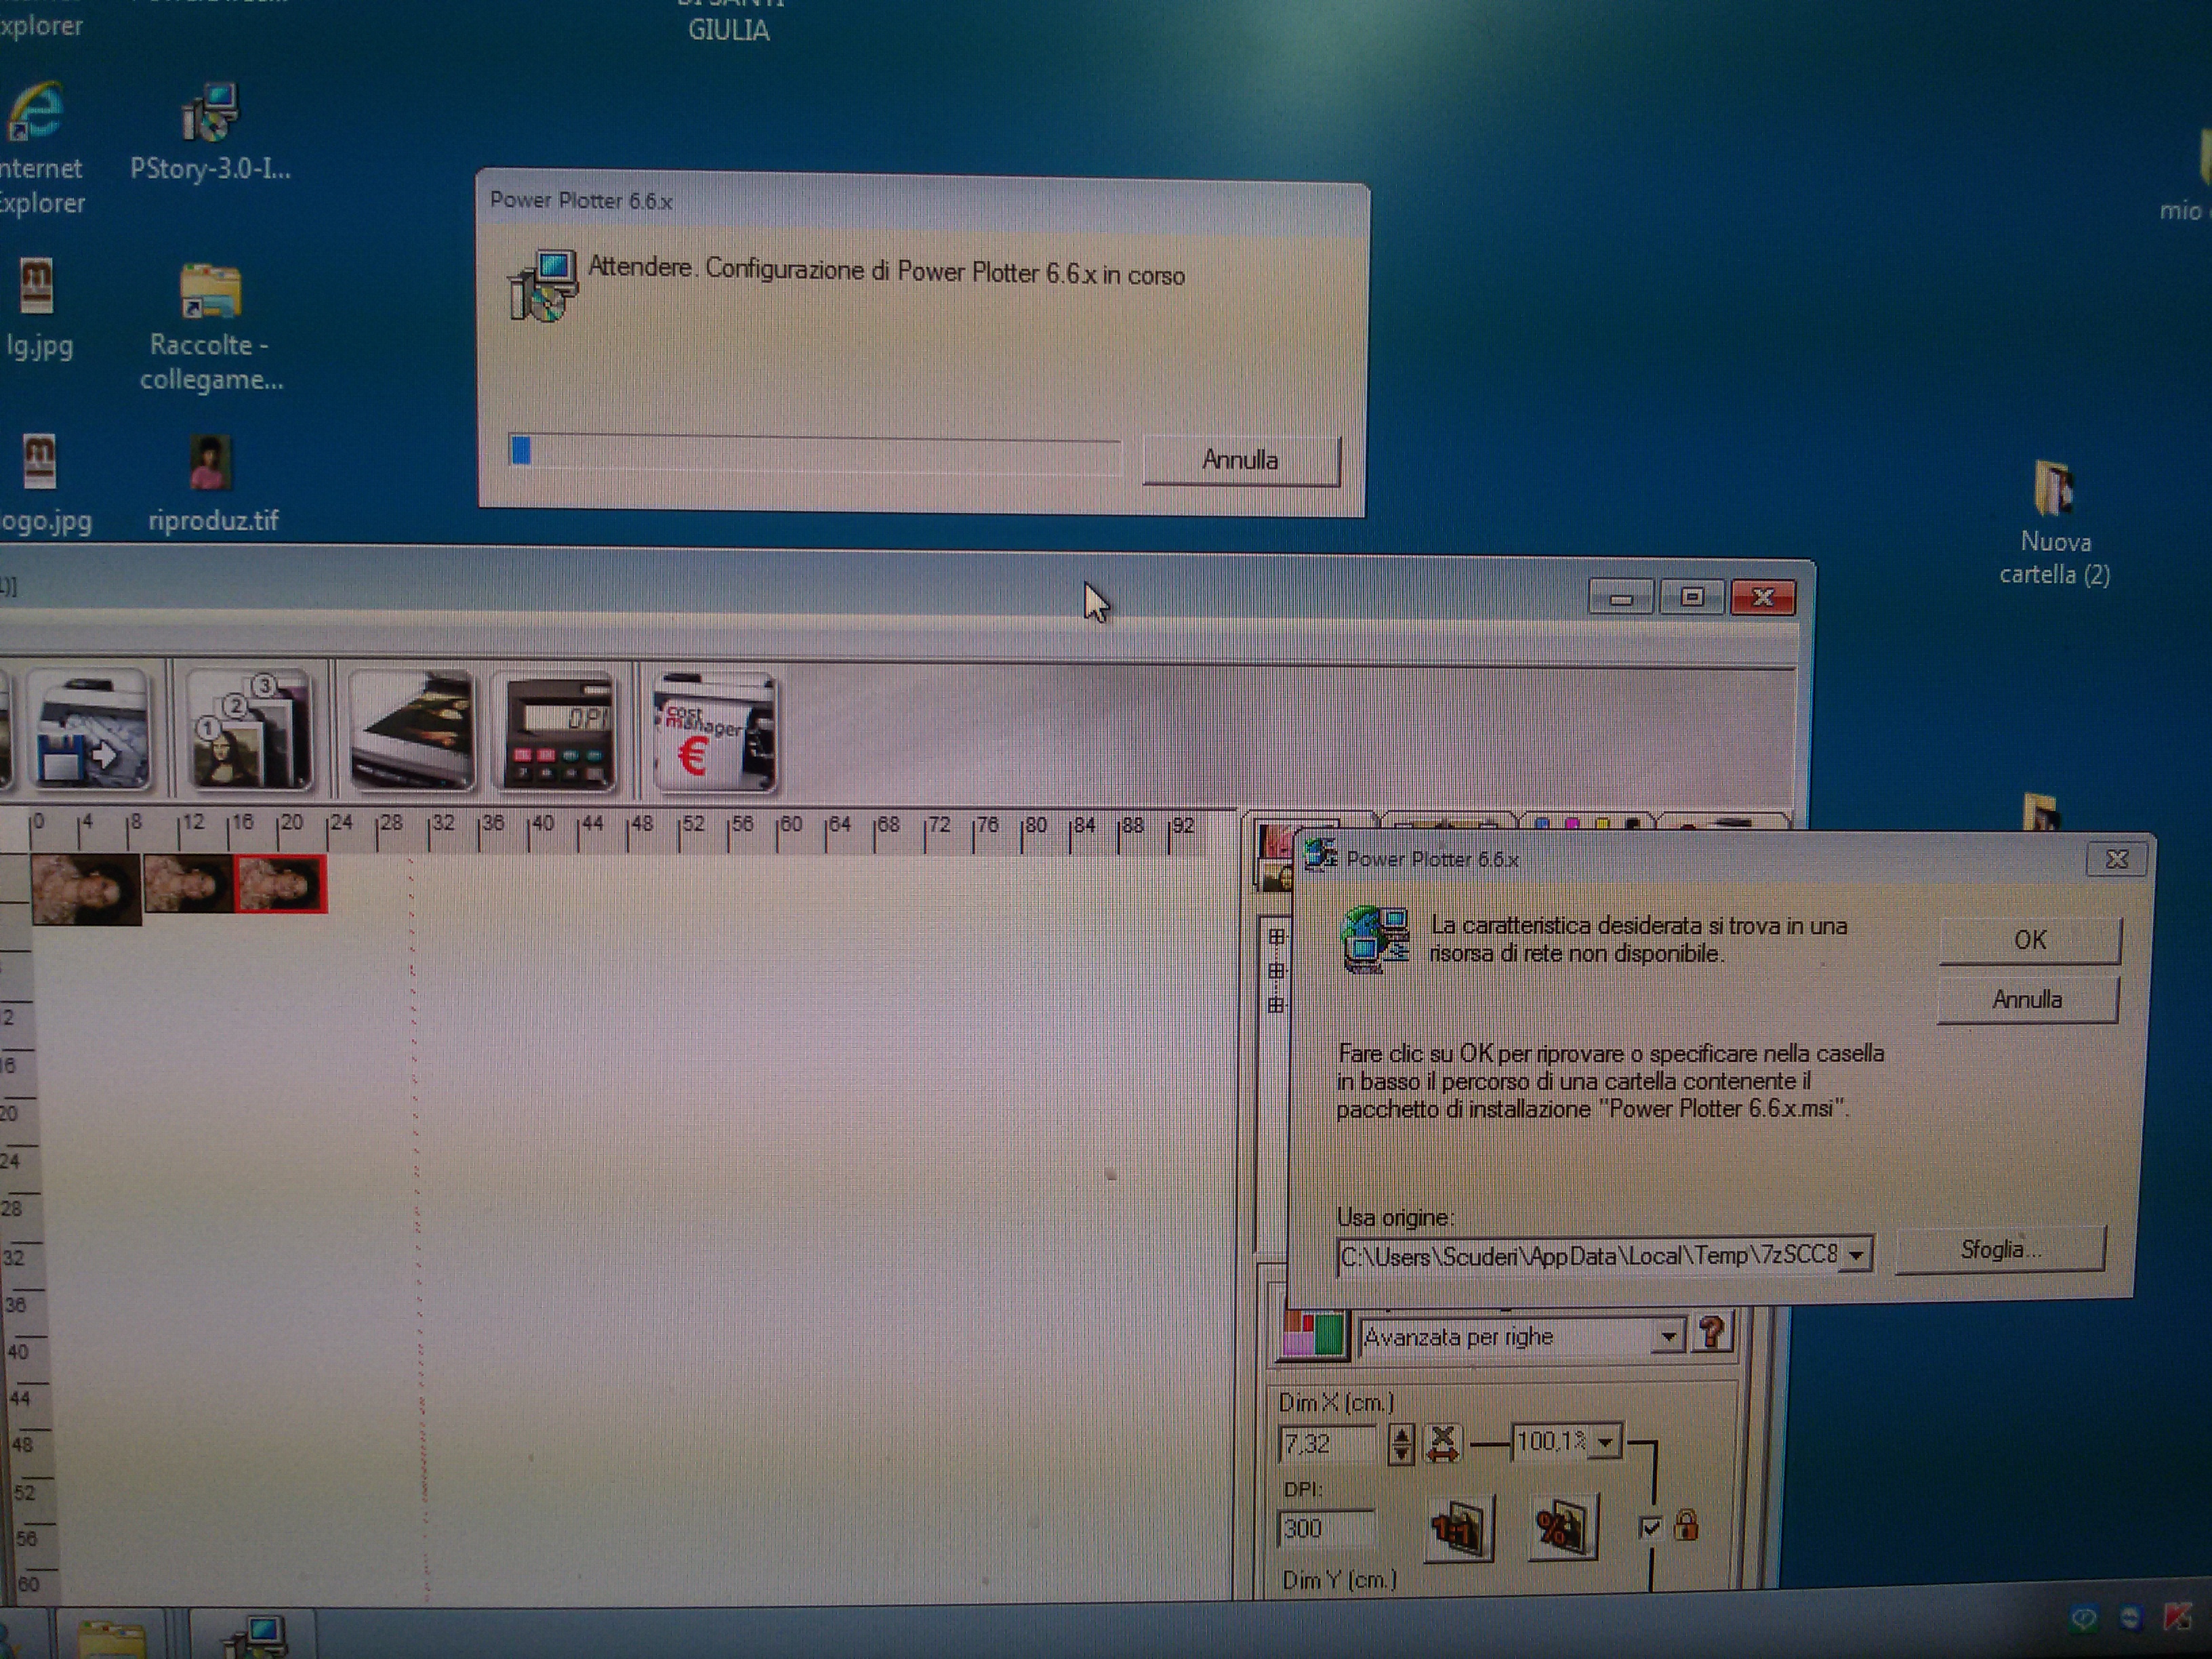Maximize the Power Plotter main window
This screenshot has width=2212, height=1659.
pos(1692,598)
